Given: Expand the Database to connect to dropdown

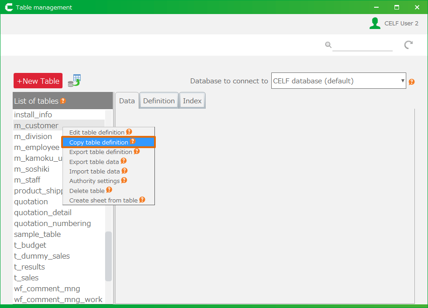Looking at the screenshot, I should coord(338,81).
